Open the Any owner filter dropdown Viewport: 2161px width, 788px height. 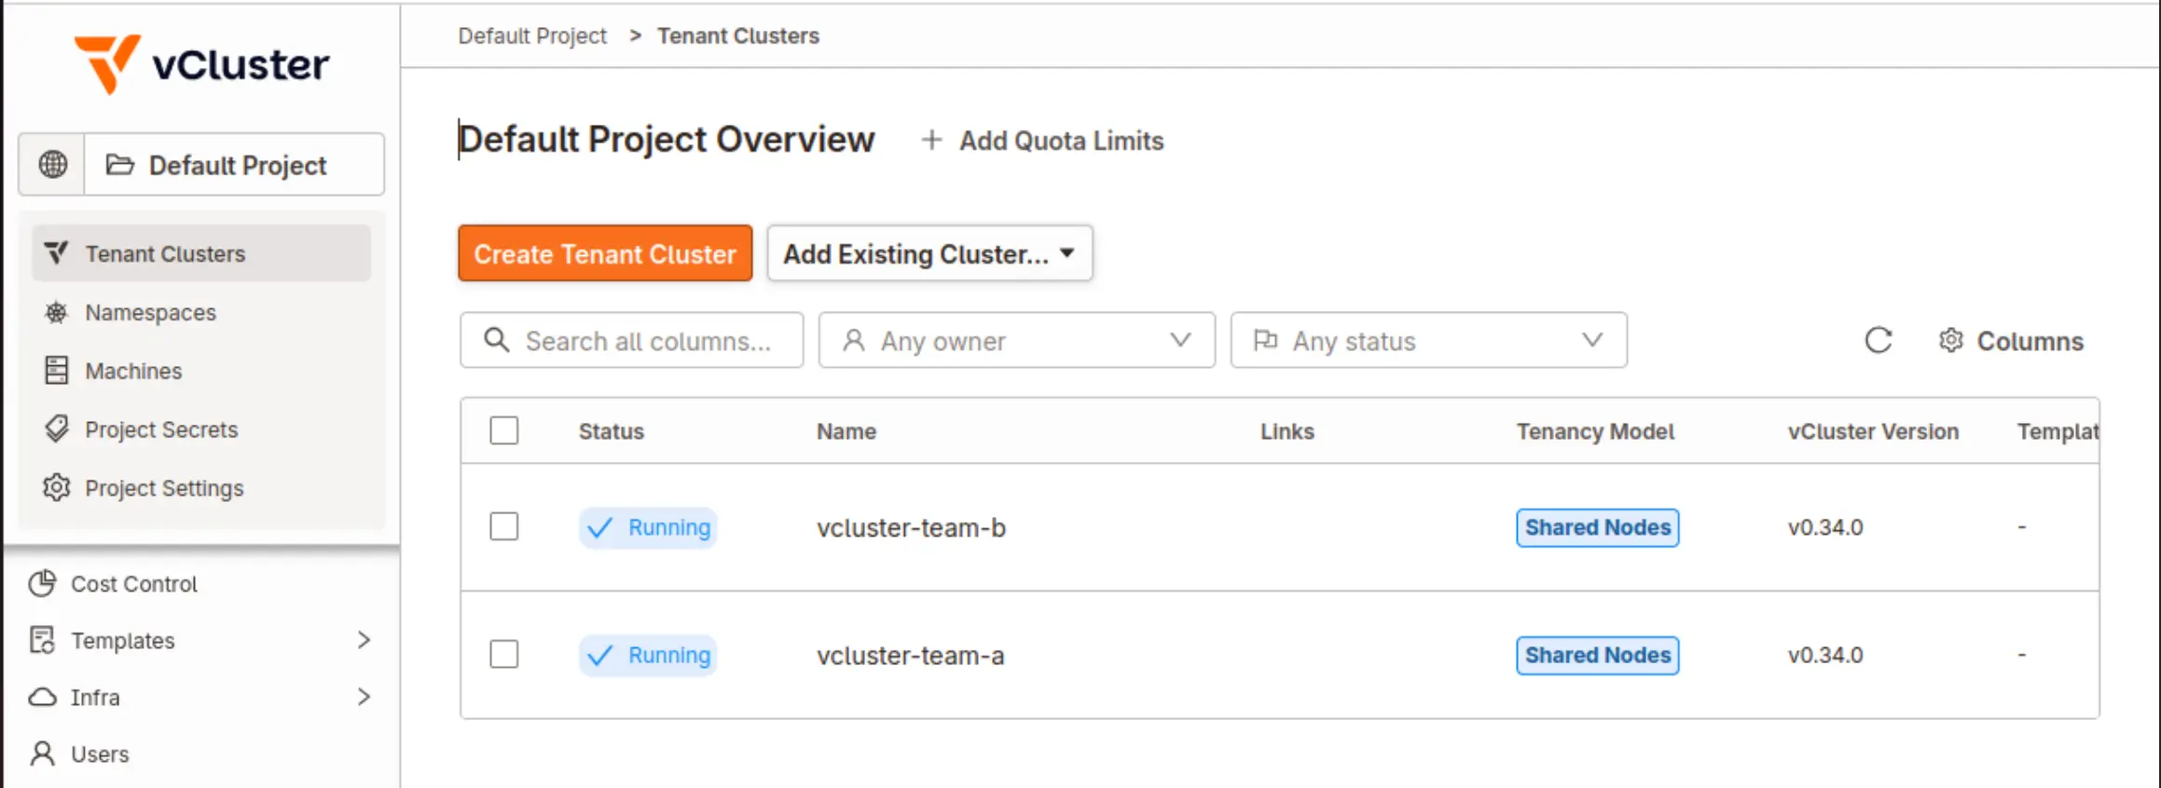coord(1016,340)
